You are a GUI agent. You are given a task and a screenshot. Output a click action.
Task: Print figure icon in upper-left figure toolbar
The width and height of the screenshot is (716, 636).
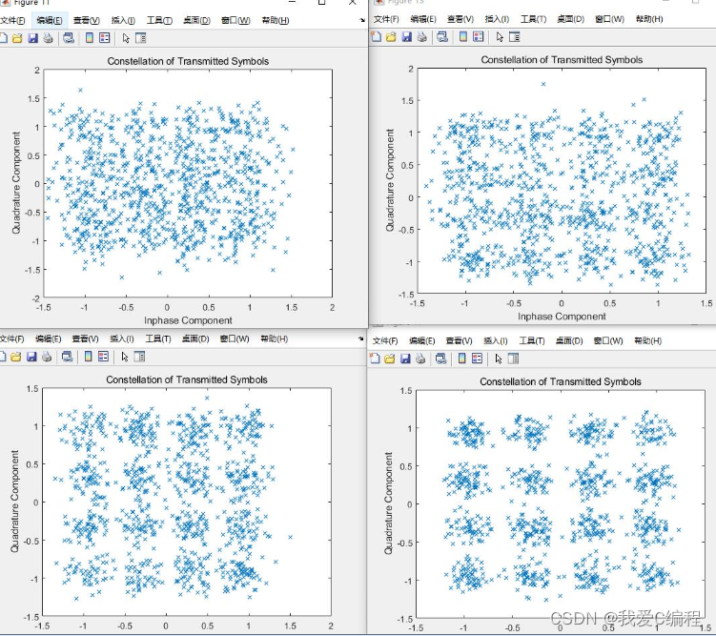tap(48, 38)
